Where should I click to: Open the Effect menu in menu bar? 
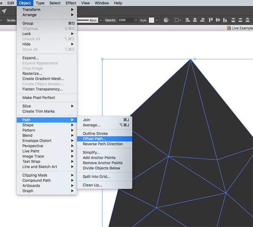click(71, 3)
